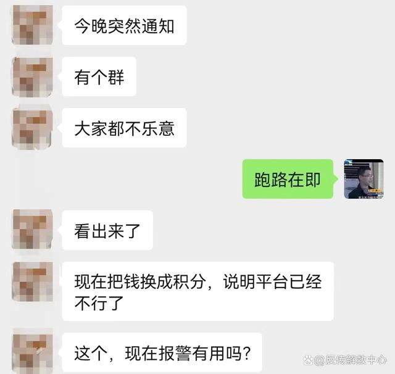Open the sender's own avatar beside 跑路在即
Screen dimensions: 395x374
[x=364, y=179]
